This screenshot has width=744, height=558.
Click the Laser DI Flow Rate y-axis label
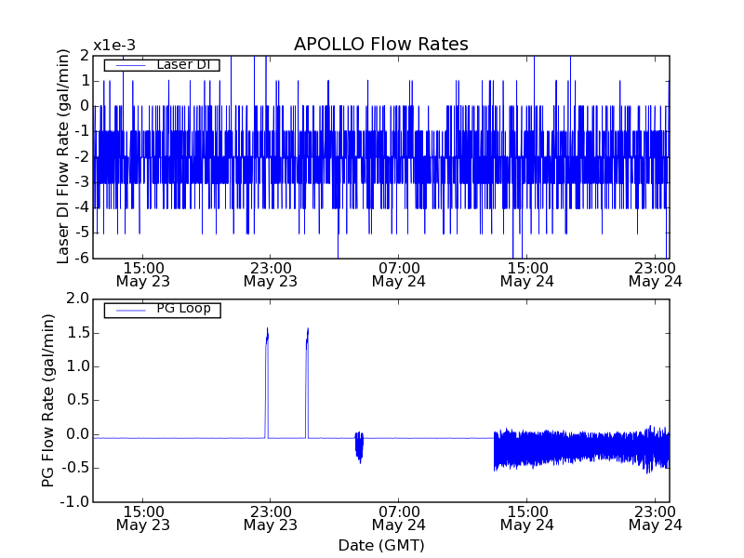(x=63, y=156)
